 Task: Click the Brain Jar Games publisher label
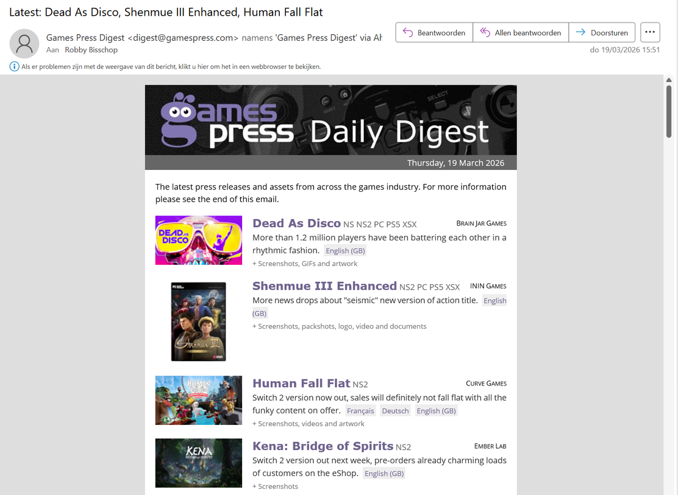pyautogui.click(x=481, y=223)
